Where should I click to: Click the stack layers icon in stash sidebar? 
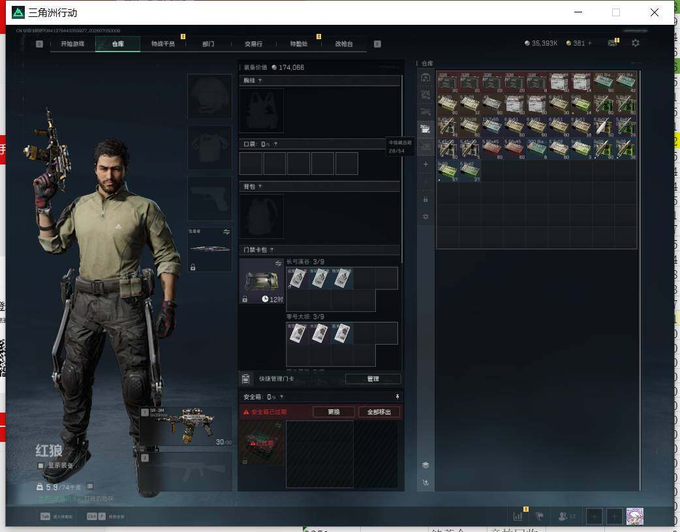(x=425, y=465)
